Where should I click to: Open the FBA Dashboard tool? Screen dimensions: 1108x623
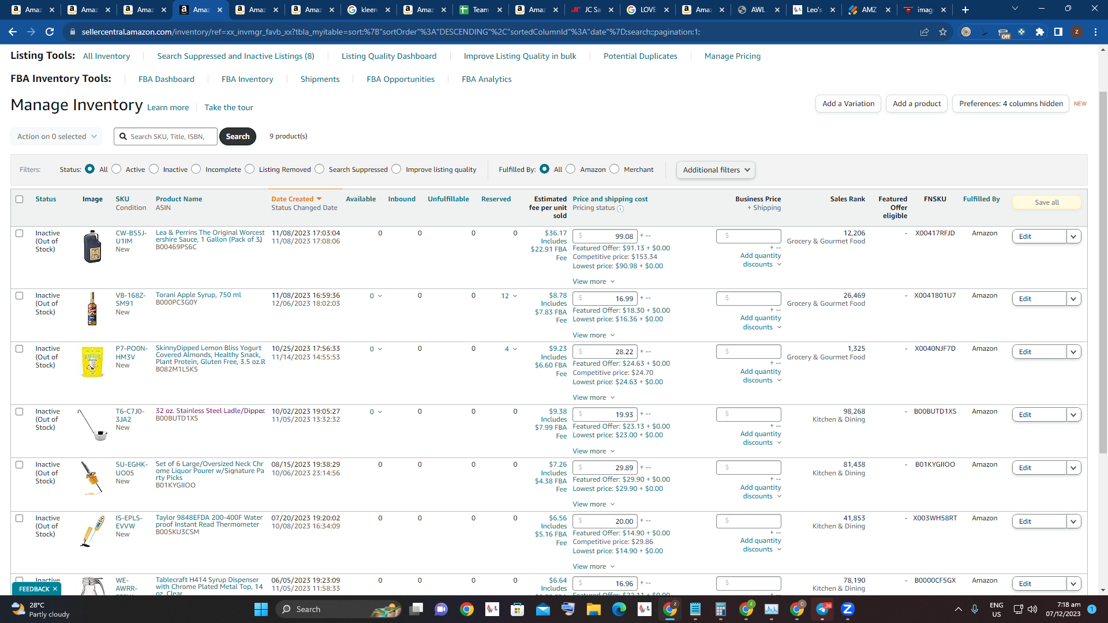pyautogui.click(x=166, y=79)
